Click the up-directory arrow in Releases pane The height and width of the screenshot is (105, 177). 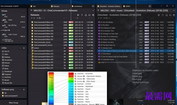point(32,18)
